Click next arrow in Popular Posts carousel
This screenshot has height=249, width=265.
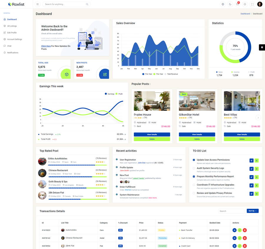click(258, 118)
